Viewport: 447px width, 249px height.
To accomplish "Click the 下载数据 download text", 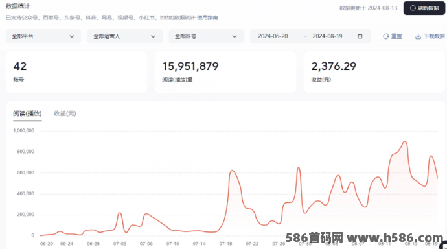I will [434, 36].
